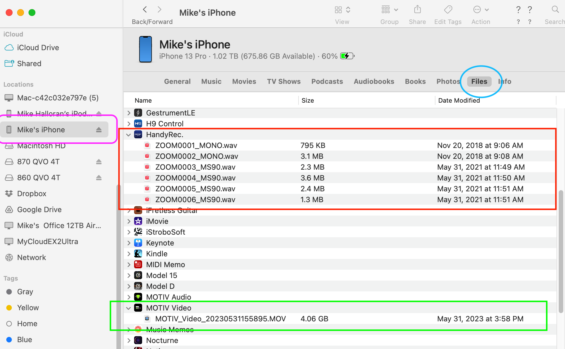The image size is (565, 349).
Task: Click the Forward arrow in toolbar
Action: 160,10
